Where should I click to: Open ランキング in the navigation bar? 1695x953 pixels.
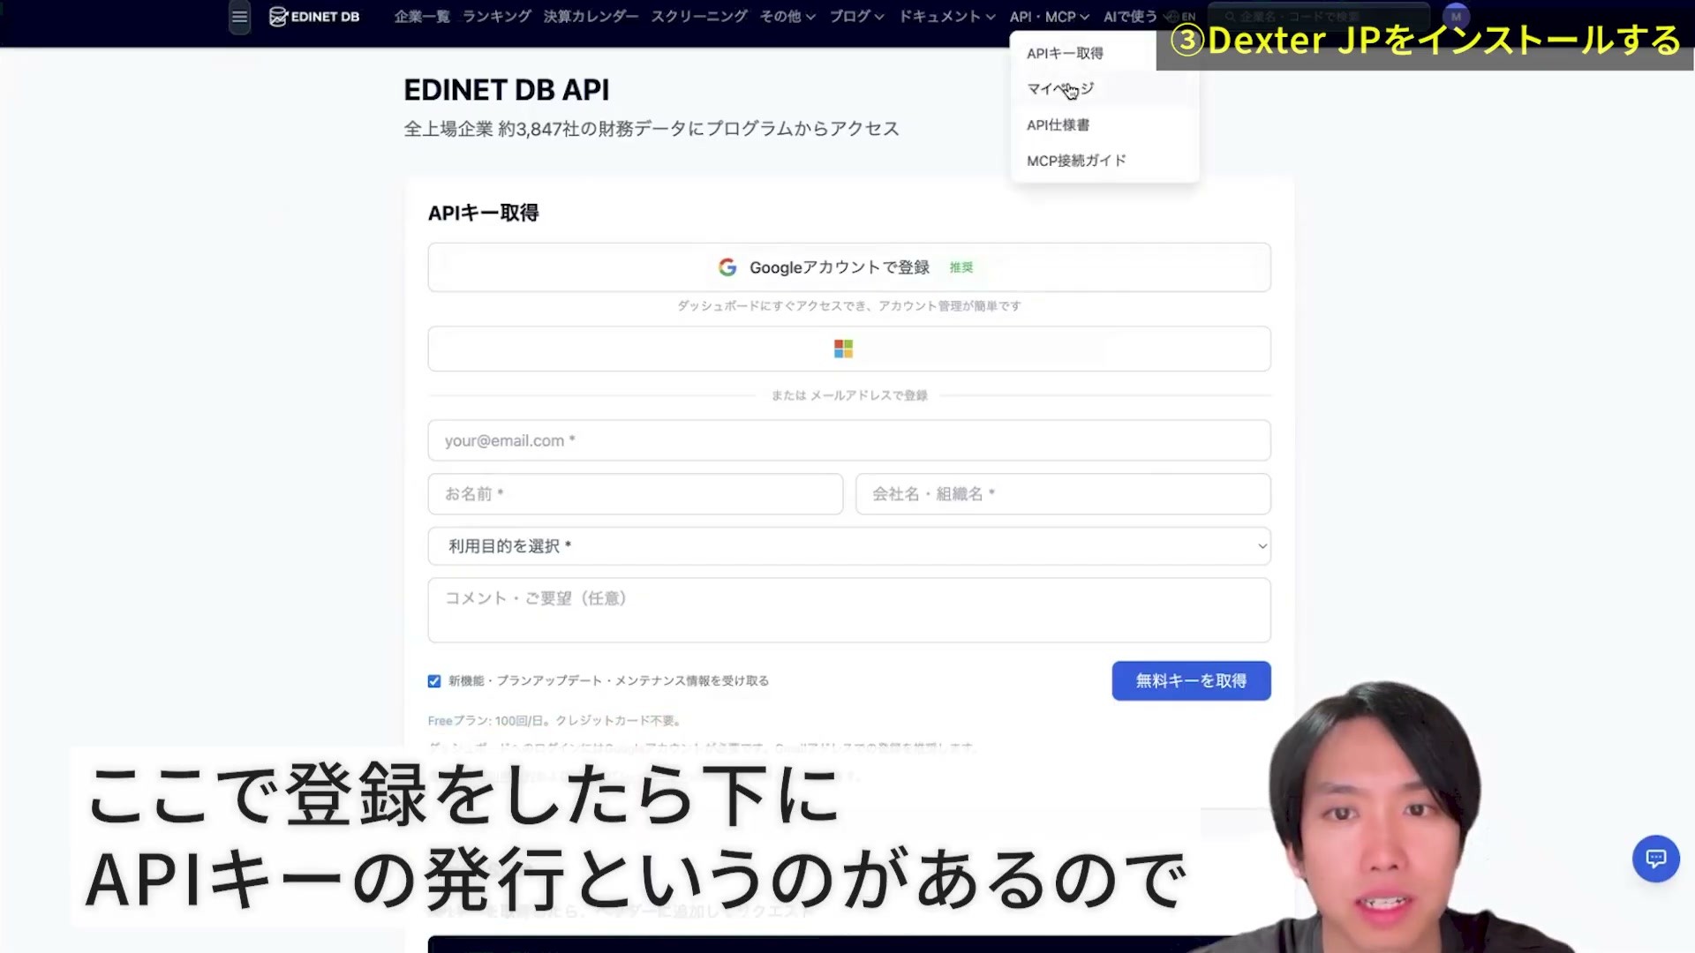click(x=497, y=17)
